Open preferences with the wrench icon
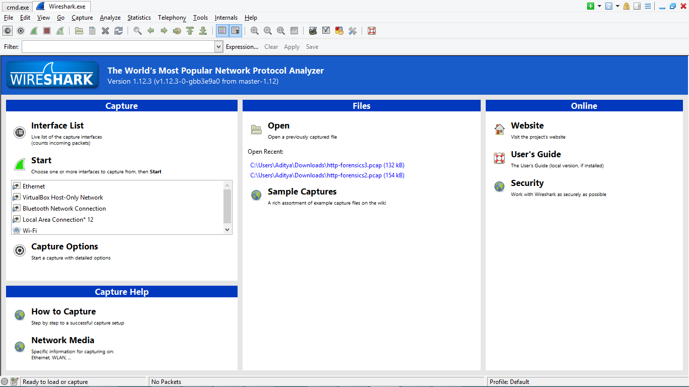Screen dimensions: 689x387 tap(353, 31)
